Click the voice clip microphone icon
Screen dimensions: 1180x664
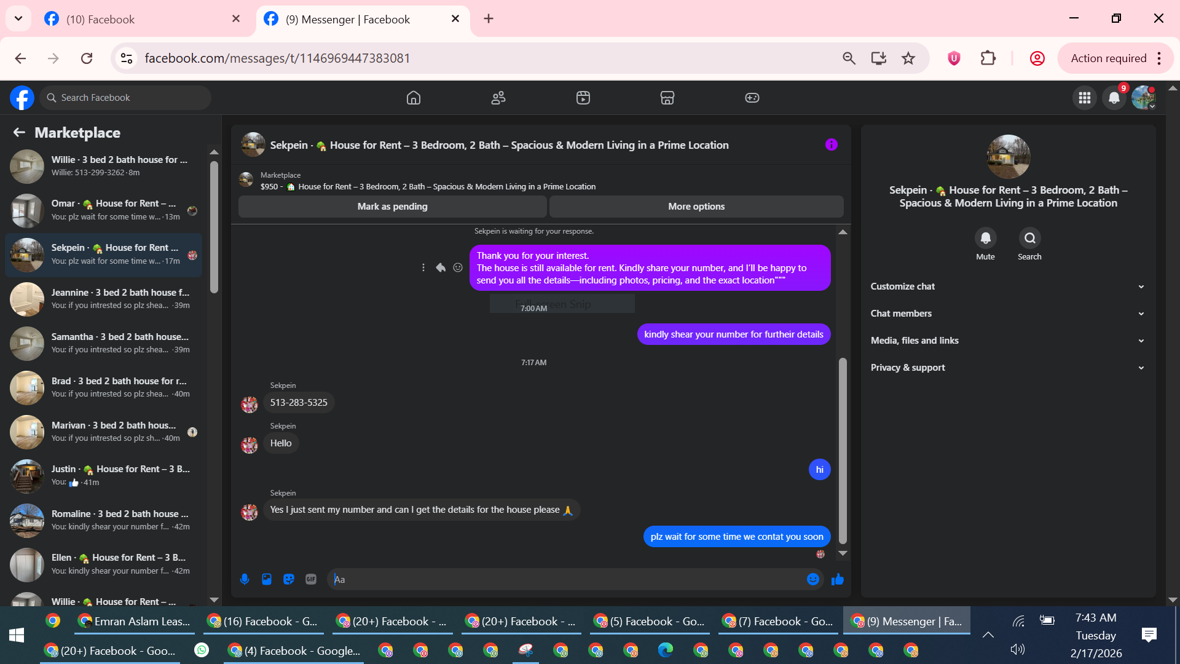tap(245, 579)
